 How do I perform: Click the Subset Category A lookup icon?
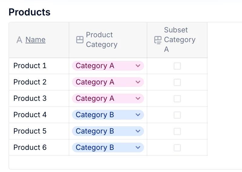coord(158,40)
